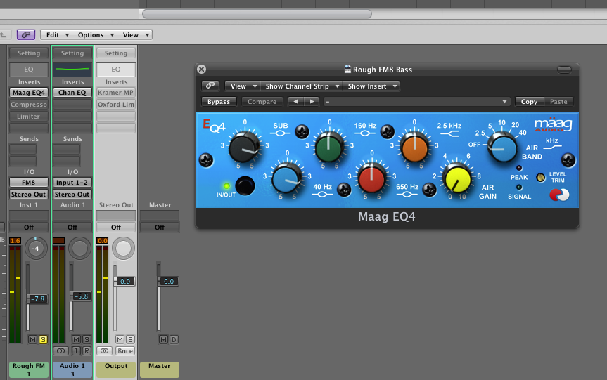607x380 pixels.
Task: Open automation mode Off menu on Rough FM
Action: [x=29, y=228]
